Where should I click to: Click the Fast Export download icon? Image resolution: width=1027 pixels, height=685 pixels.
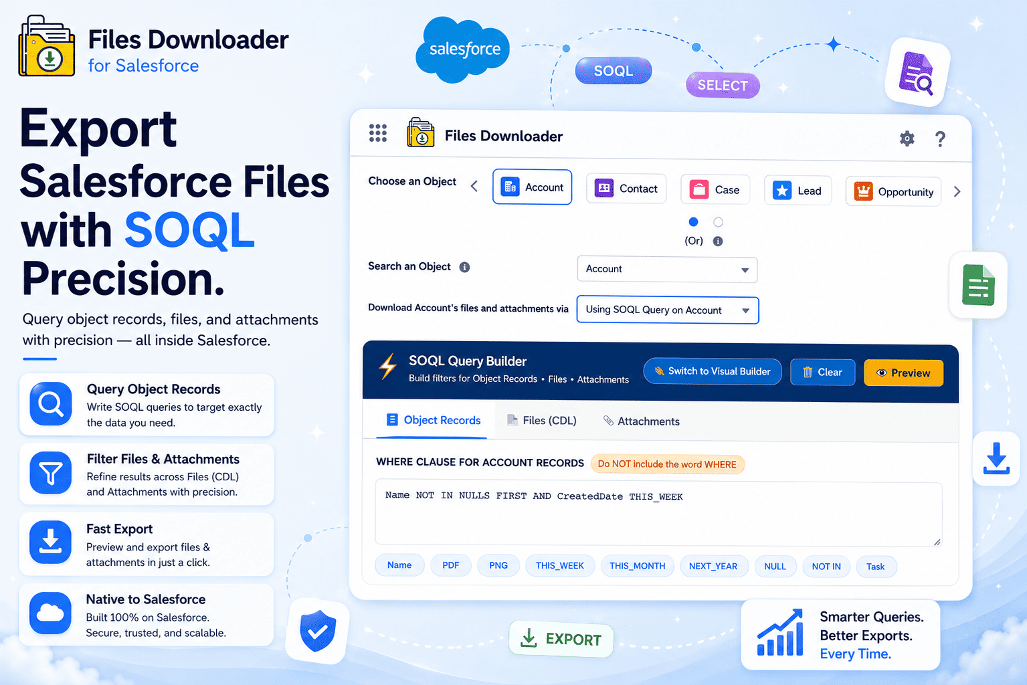pyautogui.click(x=51, y=543)
